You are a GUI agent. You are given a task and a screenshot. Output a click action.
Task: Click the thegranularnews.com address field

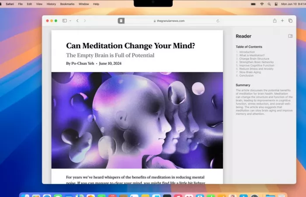click(x=170, y=21)
